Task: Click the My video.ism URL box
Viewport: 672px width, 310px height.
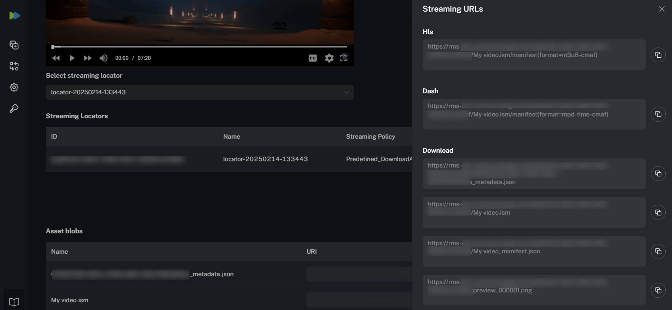Action: [x=534, y=212]
